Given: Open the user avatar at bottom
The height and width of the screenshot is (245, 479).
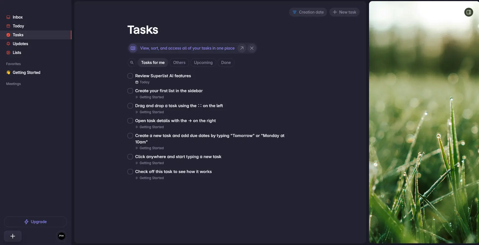Looking at the screenshot, I should 62,236.
